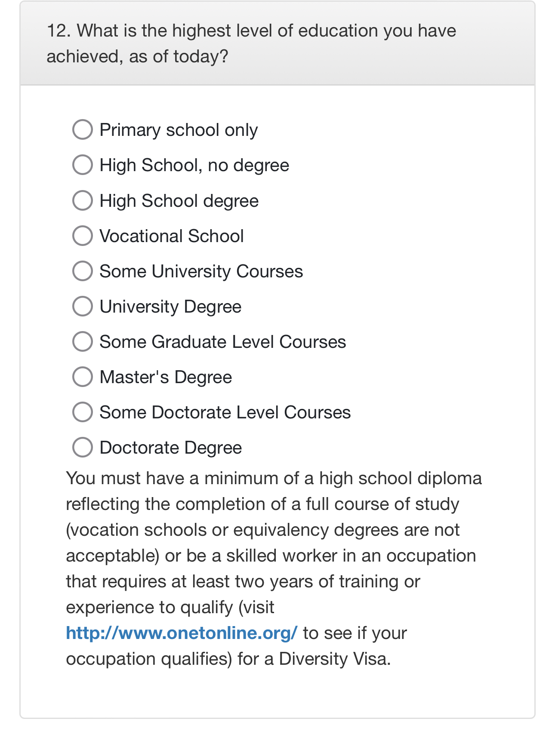This screenshot has width=555, height=734.
Task: Select the 'Primary school only' radio button
Action: pyautogui.click(x=83, y=129)
